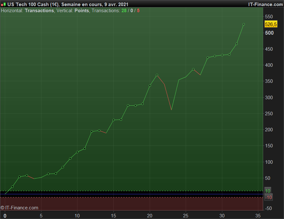Click the 20 label on horizontal axis
The image size is (284, 219).
click(x=150, y=216)
